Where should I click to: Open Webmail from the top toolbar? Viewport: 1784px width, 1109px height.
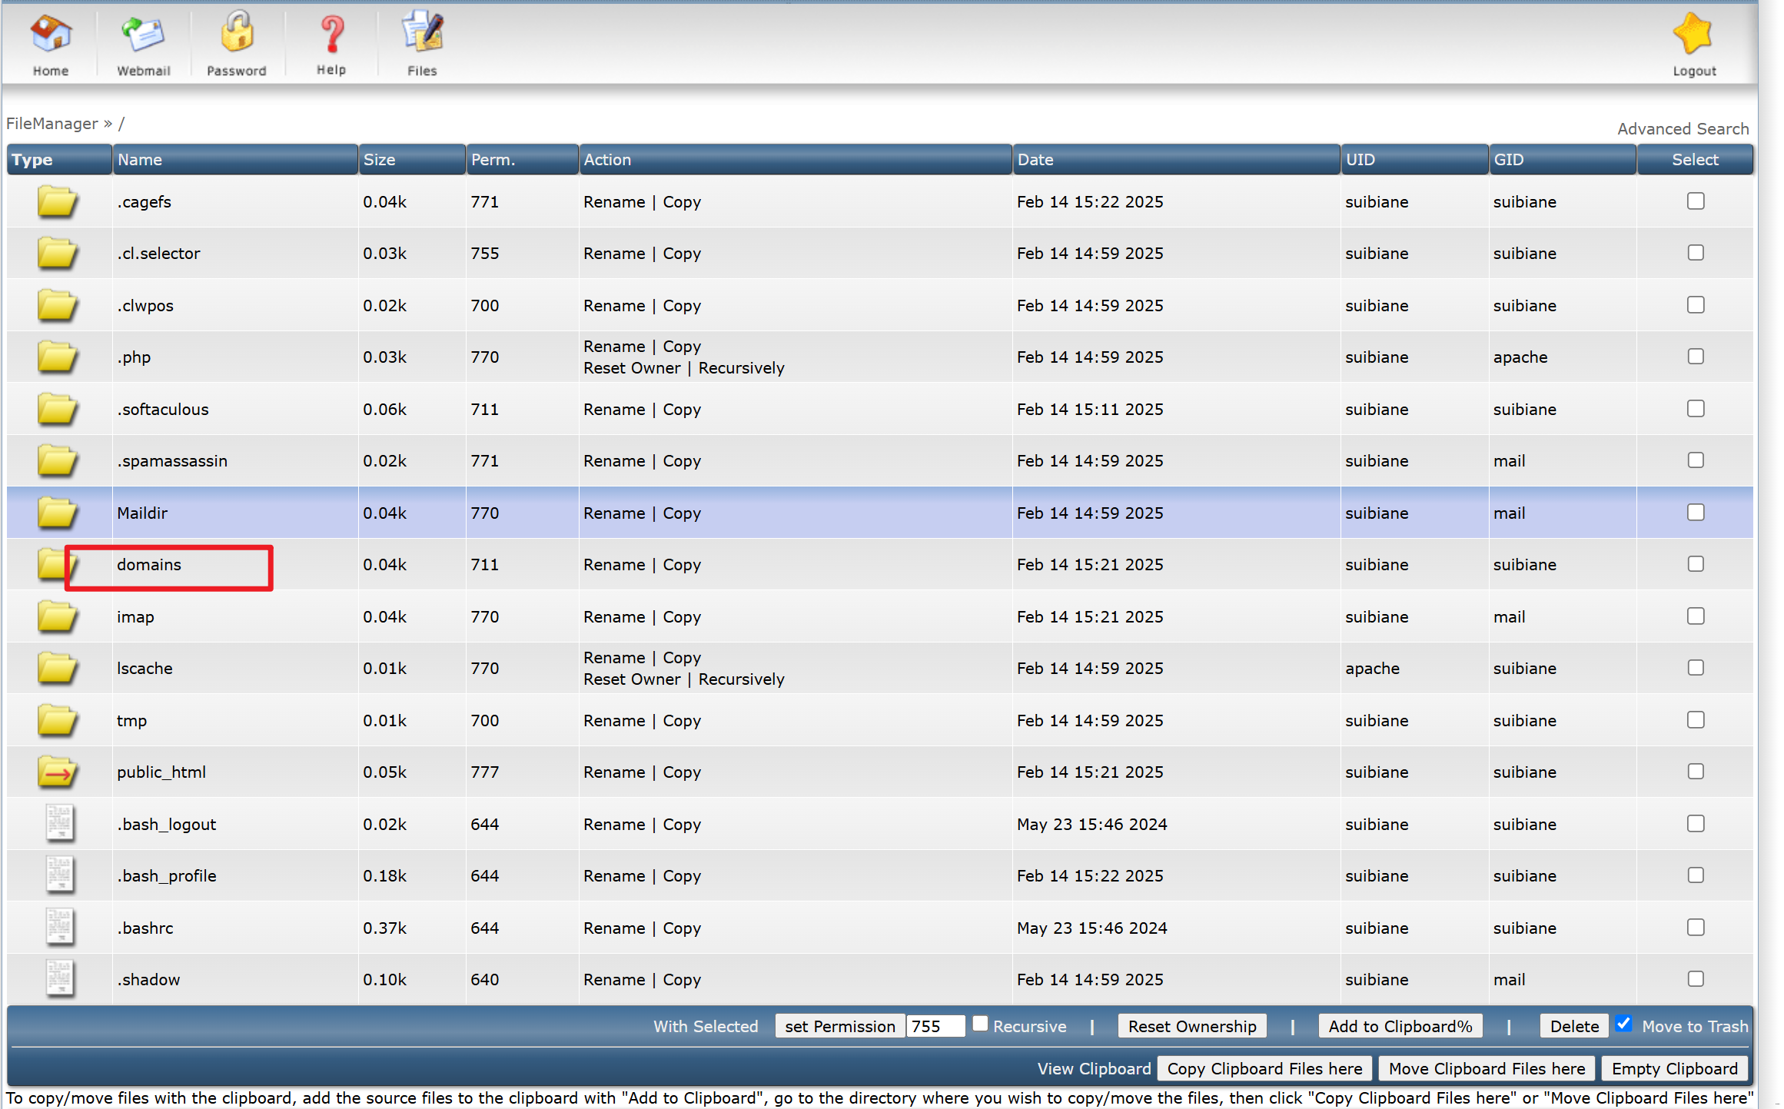(x=143, y=35)
